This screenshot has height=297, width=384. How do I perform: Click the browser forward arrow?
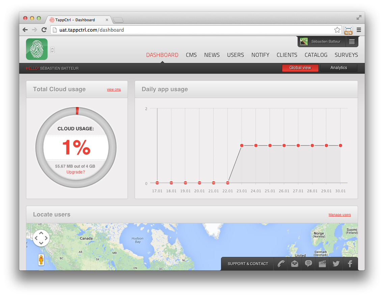point(34,30)
